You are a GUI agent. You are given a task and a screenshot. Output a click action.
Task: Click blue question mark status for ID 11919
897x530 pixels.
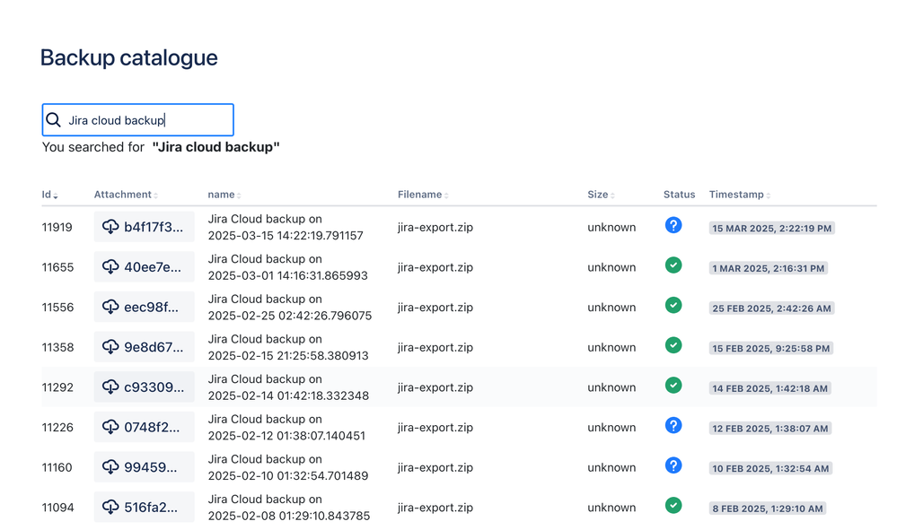pyautogui.click(x=673, y=225)
